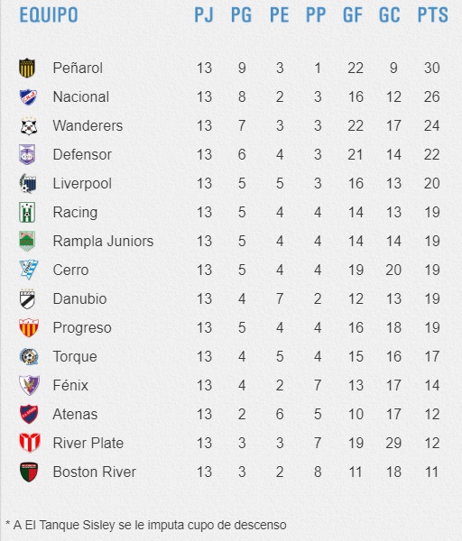This screenshot has height=541, width=462.
Task: Click the Liverpool team crest
Action: [x=28, y=184]
